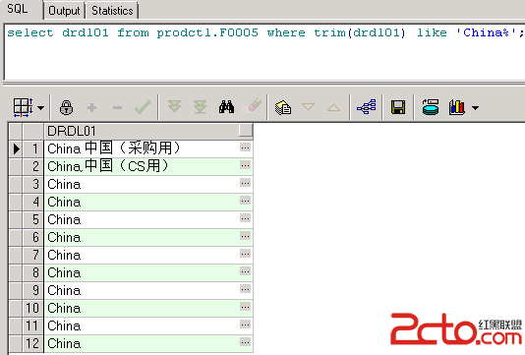Fetch next page double-arrow icon
525x355 pixels.
174,107
